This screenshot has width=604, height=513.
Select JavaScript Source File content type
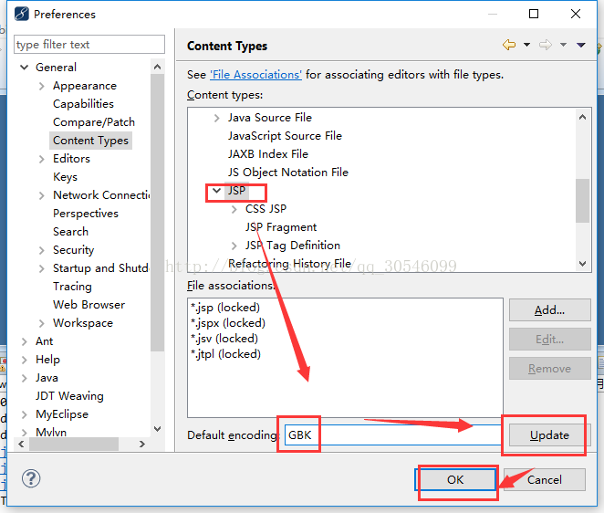pyautogui.click(x=285, y=136)
